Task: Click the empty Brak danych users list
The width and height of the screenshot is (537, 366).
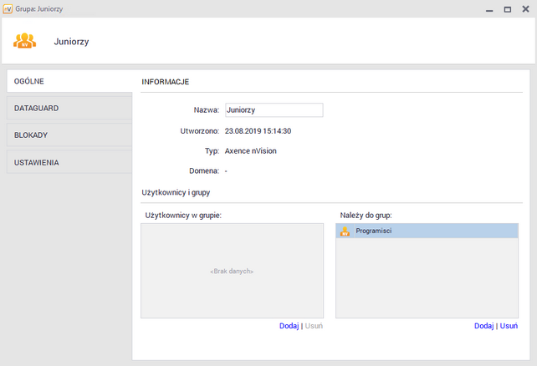Action: (232, 271)
